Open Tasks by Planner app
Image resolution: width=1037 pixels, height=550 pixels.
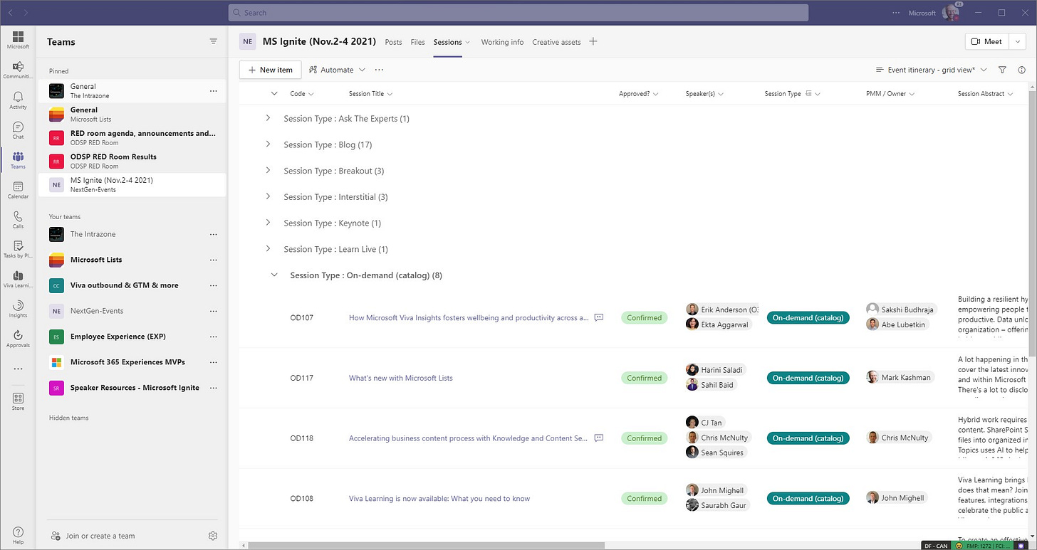point(18,249)
